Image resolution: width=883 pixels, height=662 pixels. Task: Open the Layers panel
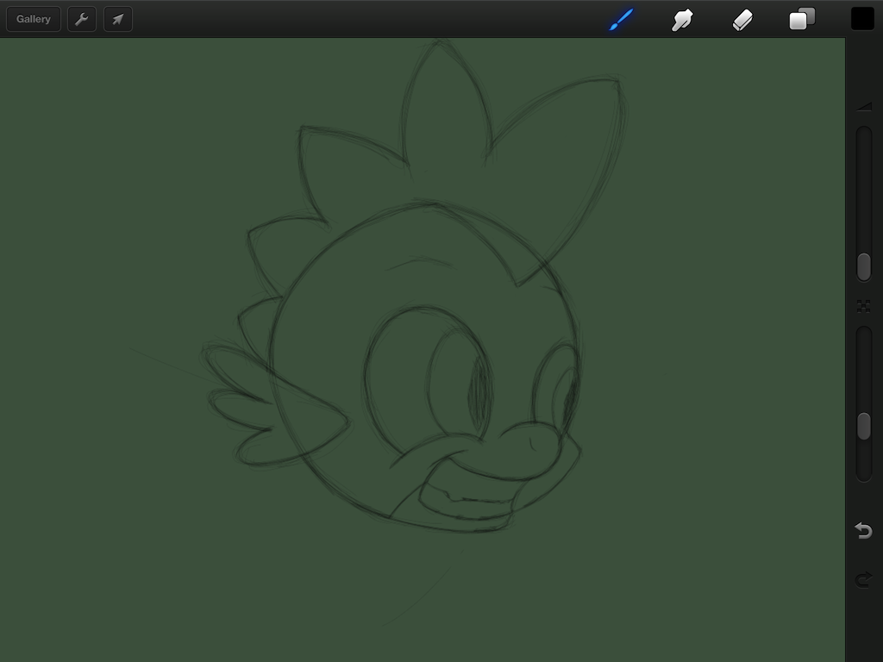pyautogui.click(x=802, y=19)
